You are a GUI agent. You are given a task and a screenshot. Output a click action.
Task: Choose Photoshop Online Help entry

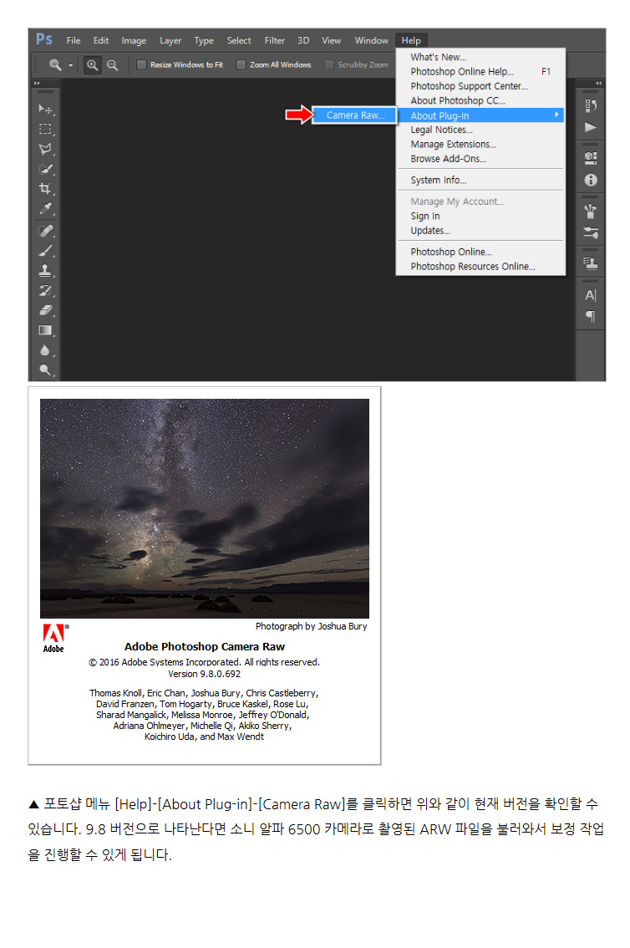click(480, 71)
